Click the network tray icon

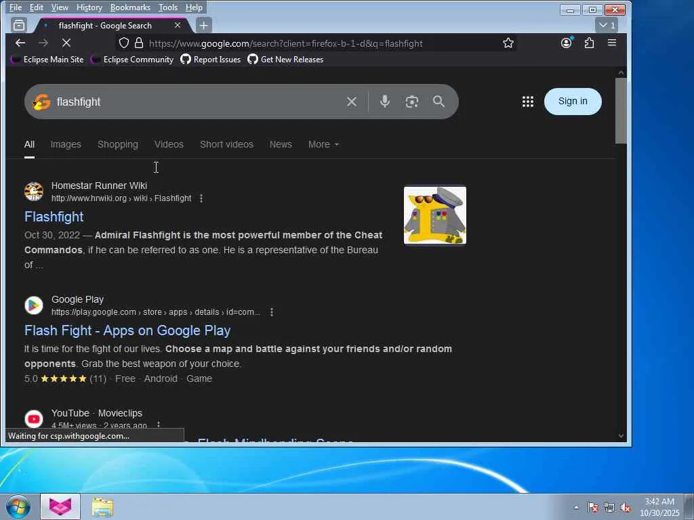(609, 508)
